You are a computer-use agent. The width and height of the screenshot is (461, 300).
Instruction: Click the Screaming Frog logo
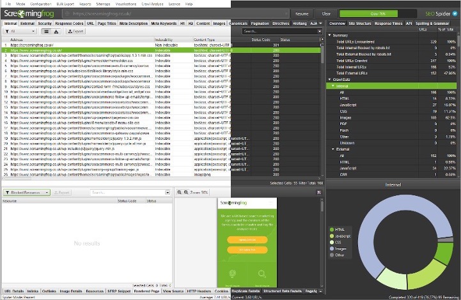point(29,13)
